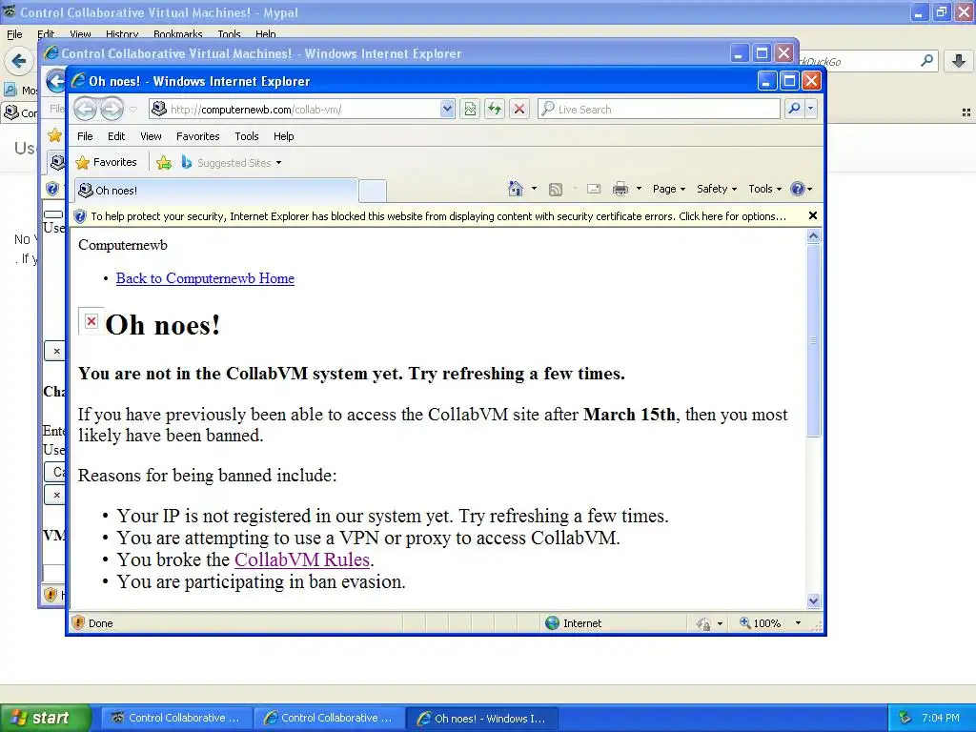Screen dimensions: 976x732
Task: Open the Tools command bar menu
Action: (764, 189)
